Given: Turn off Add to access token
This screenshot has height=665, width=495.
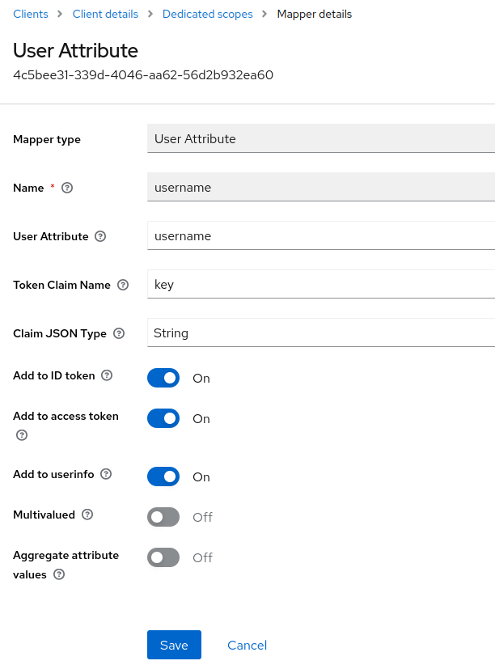Looking at the screenshot, I should click(163, 418).
